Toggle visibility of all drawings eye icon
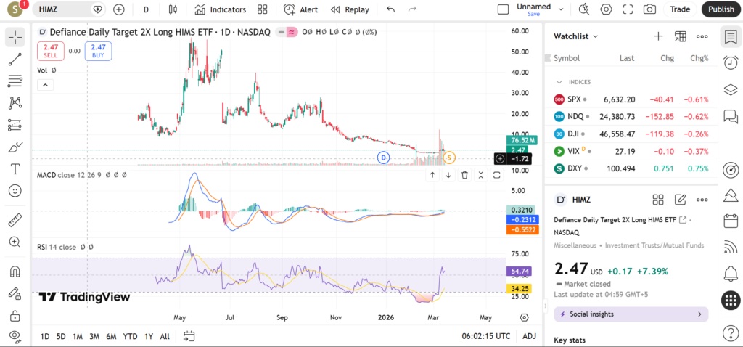The image size is (743, 347). (x=15, y=336)
